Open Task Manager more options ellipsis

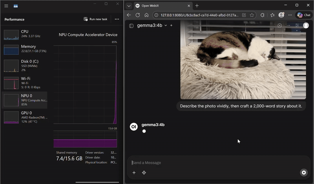(x=117, y=19)
